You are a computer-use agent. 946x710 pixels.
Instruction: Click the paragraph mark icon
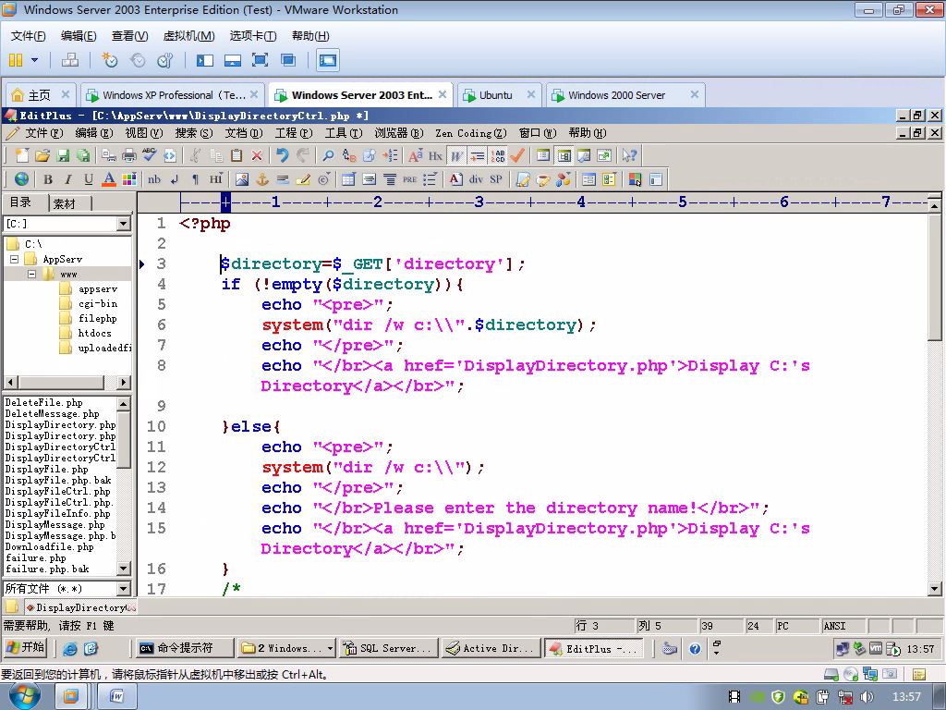click(195, 179)
